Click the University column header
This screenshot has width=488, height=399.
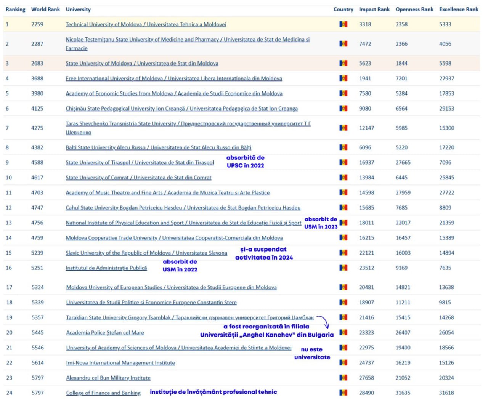tap(78, 10)
